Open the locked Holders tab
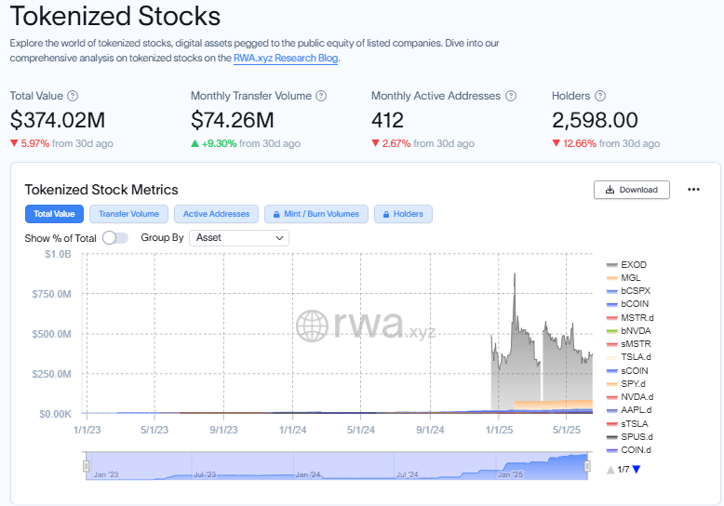The width and height of the screenshot is (724, 506). click(x=403, y=214)
